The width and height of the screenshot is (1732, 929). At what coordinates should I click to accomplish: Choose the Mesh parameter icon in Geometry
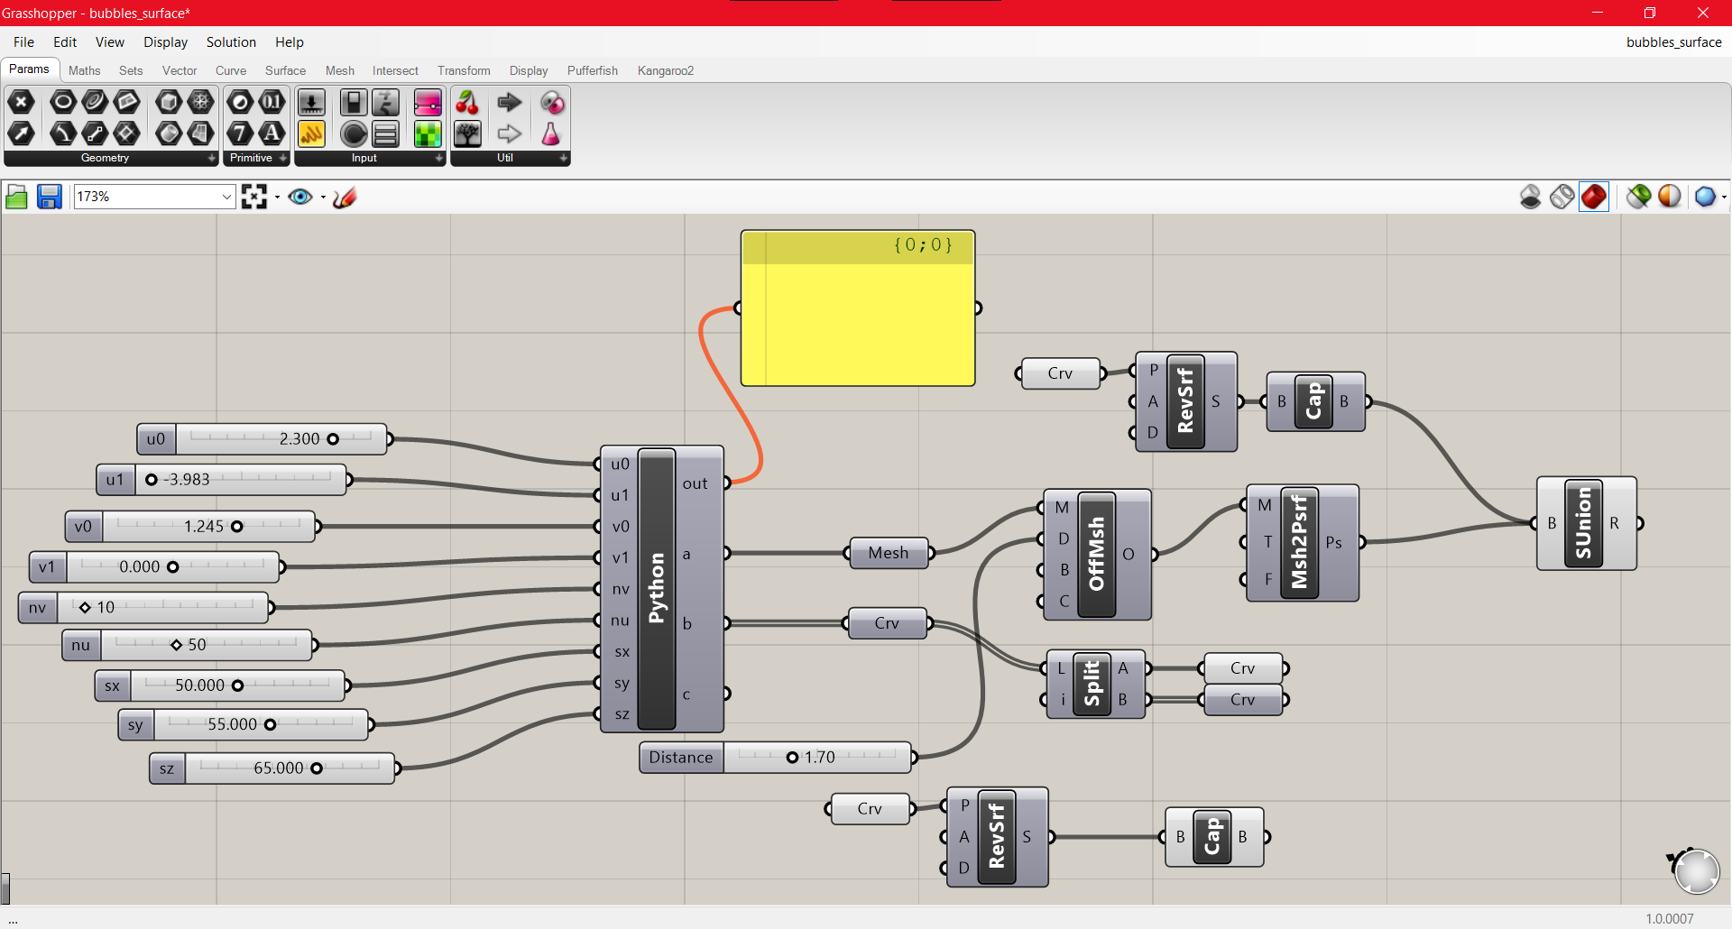(200, 102)
